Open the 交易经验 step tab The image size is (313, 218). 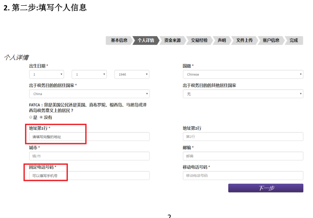[199, 41]
